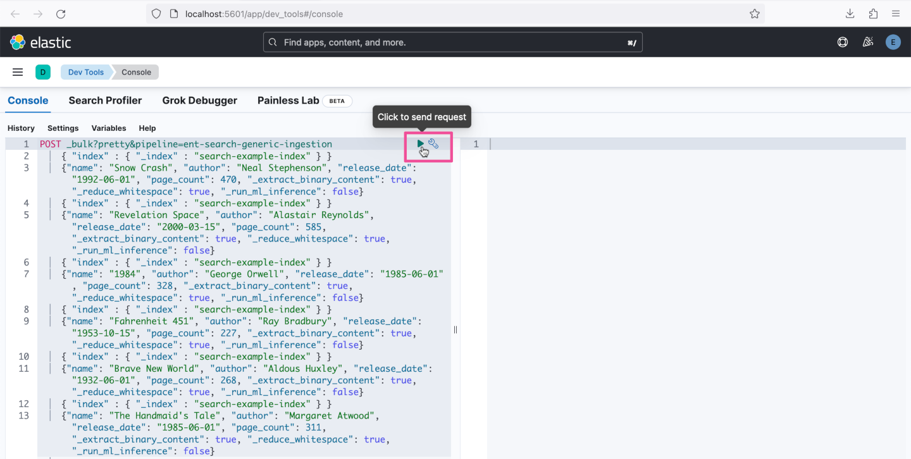Switch to Search Profiler tab
Screen dimensions: 911x459
pos(105,101)
